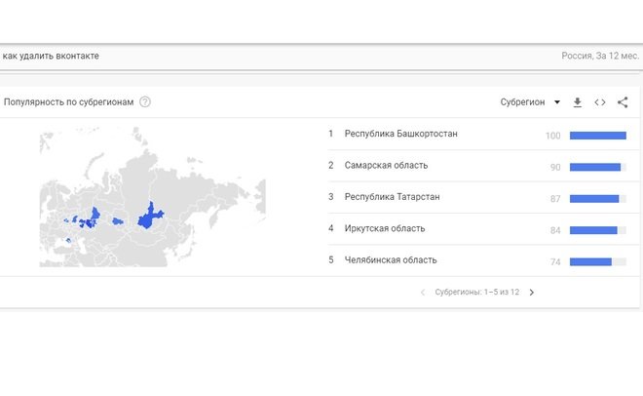Viewport: 643px width, 396px height.
Task: Open the embed code icon
Action: tap(600, 101)
